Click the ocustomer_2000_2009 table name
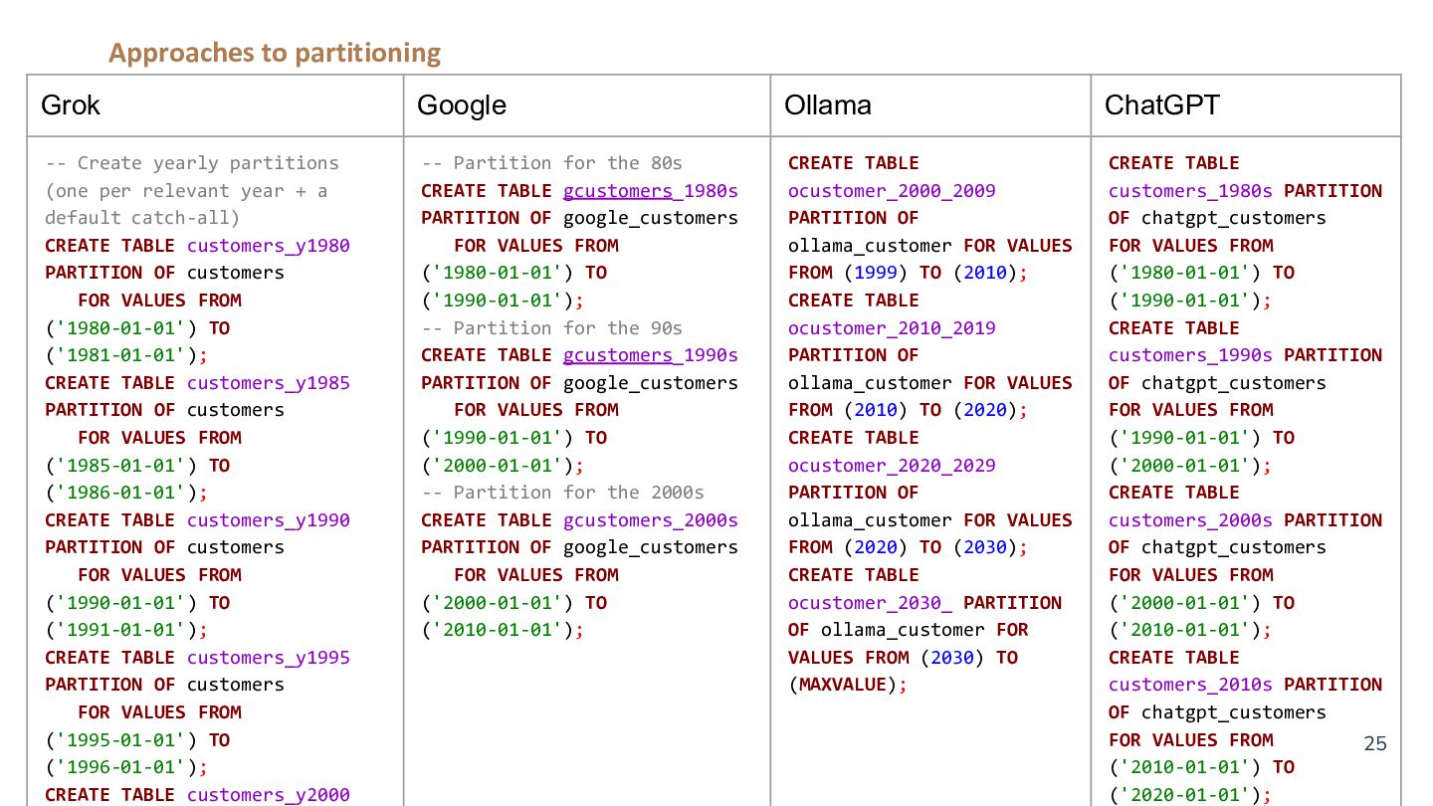Viewport: 1433px width, 806px height. tap(892, 191)
